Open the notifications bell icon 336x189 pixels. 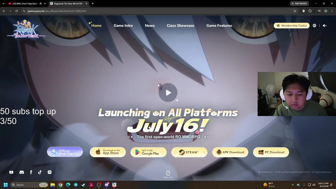[332, 185]
